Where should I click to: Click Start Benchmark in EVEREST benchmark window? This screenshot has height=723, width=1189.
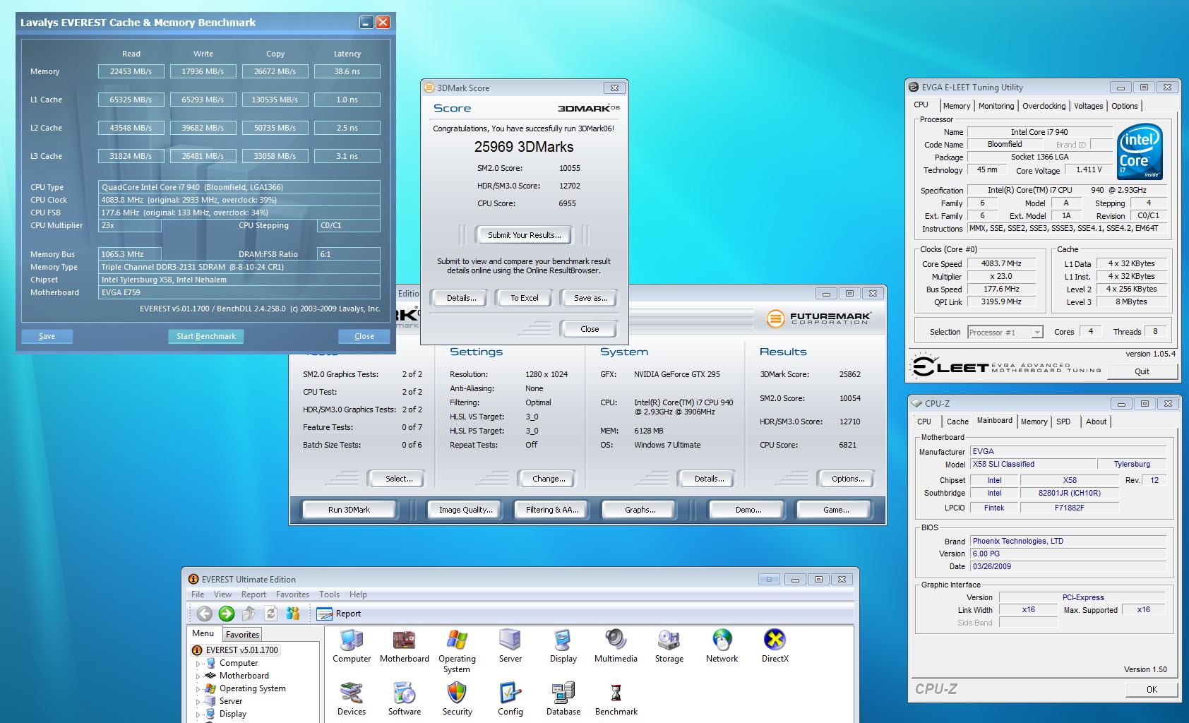[x=206, y=336]
